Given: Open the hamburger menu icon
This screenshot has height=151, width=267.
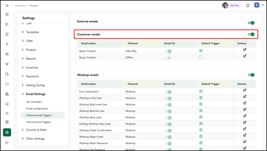Looking at the screenshot, I should (x=7, y=6).
